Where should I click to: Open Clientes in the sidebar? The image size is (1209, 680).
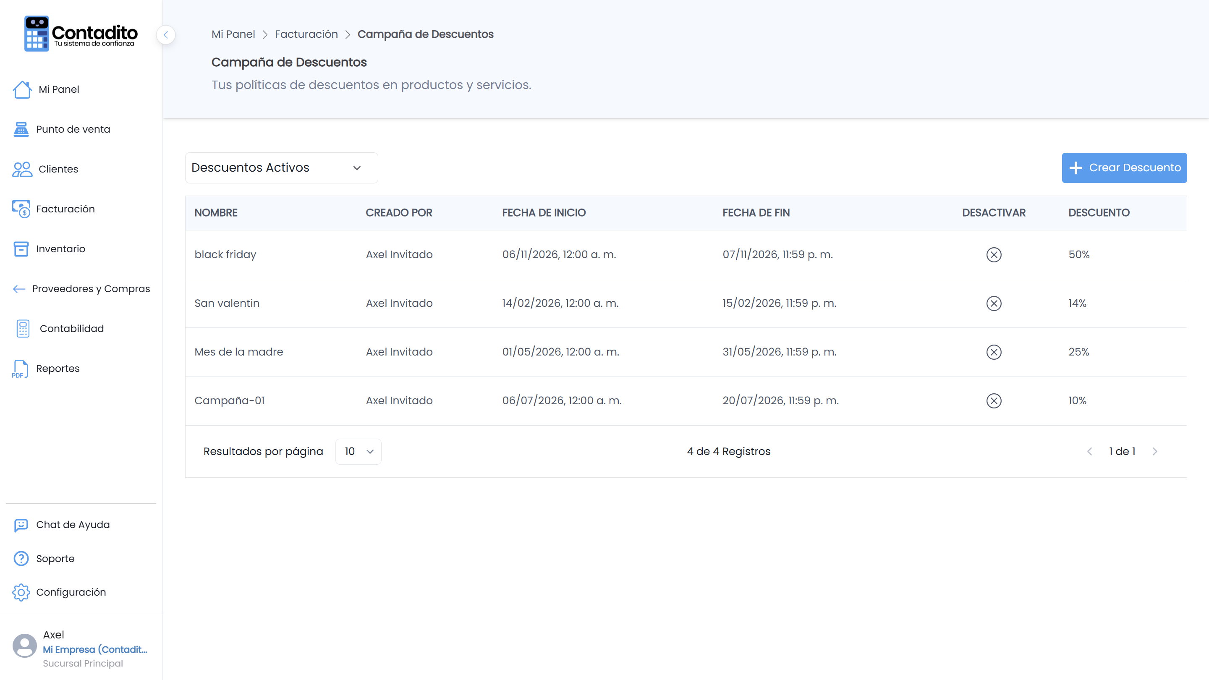tap(58, 170)
